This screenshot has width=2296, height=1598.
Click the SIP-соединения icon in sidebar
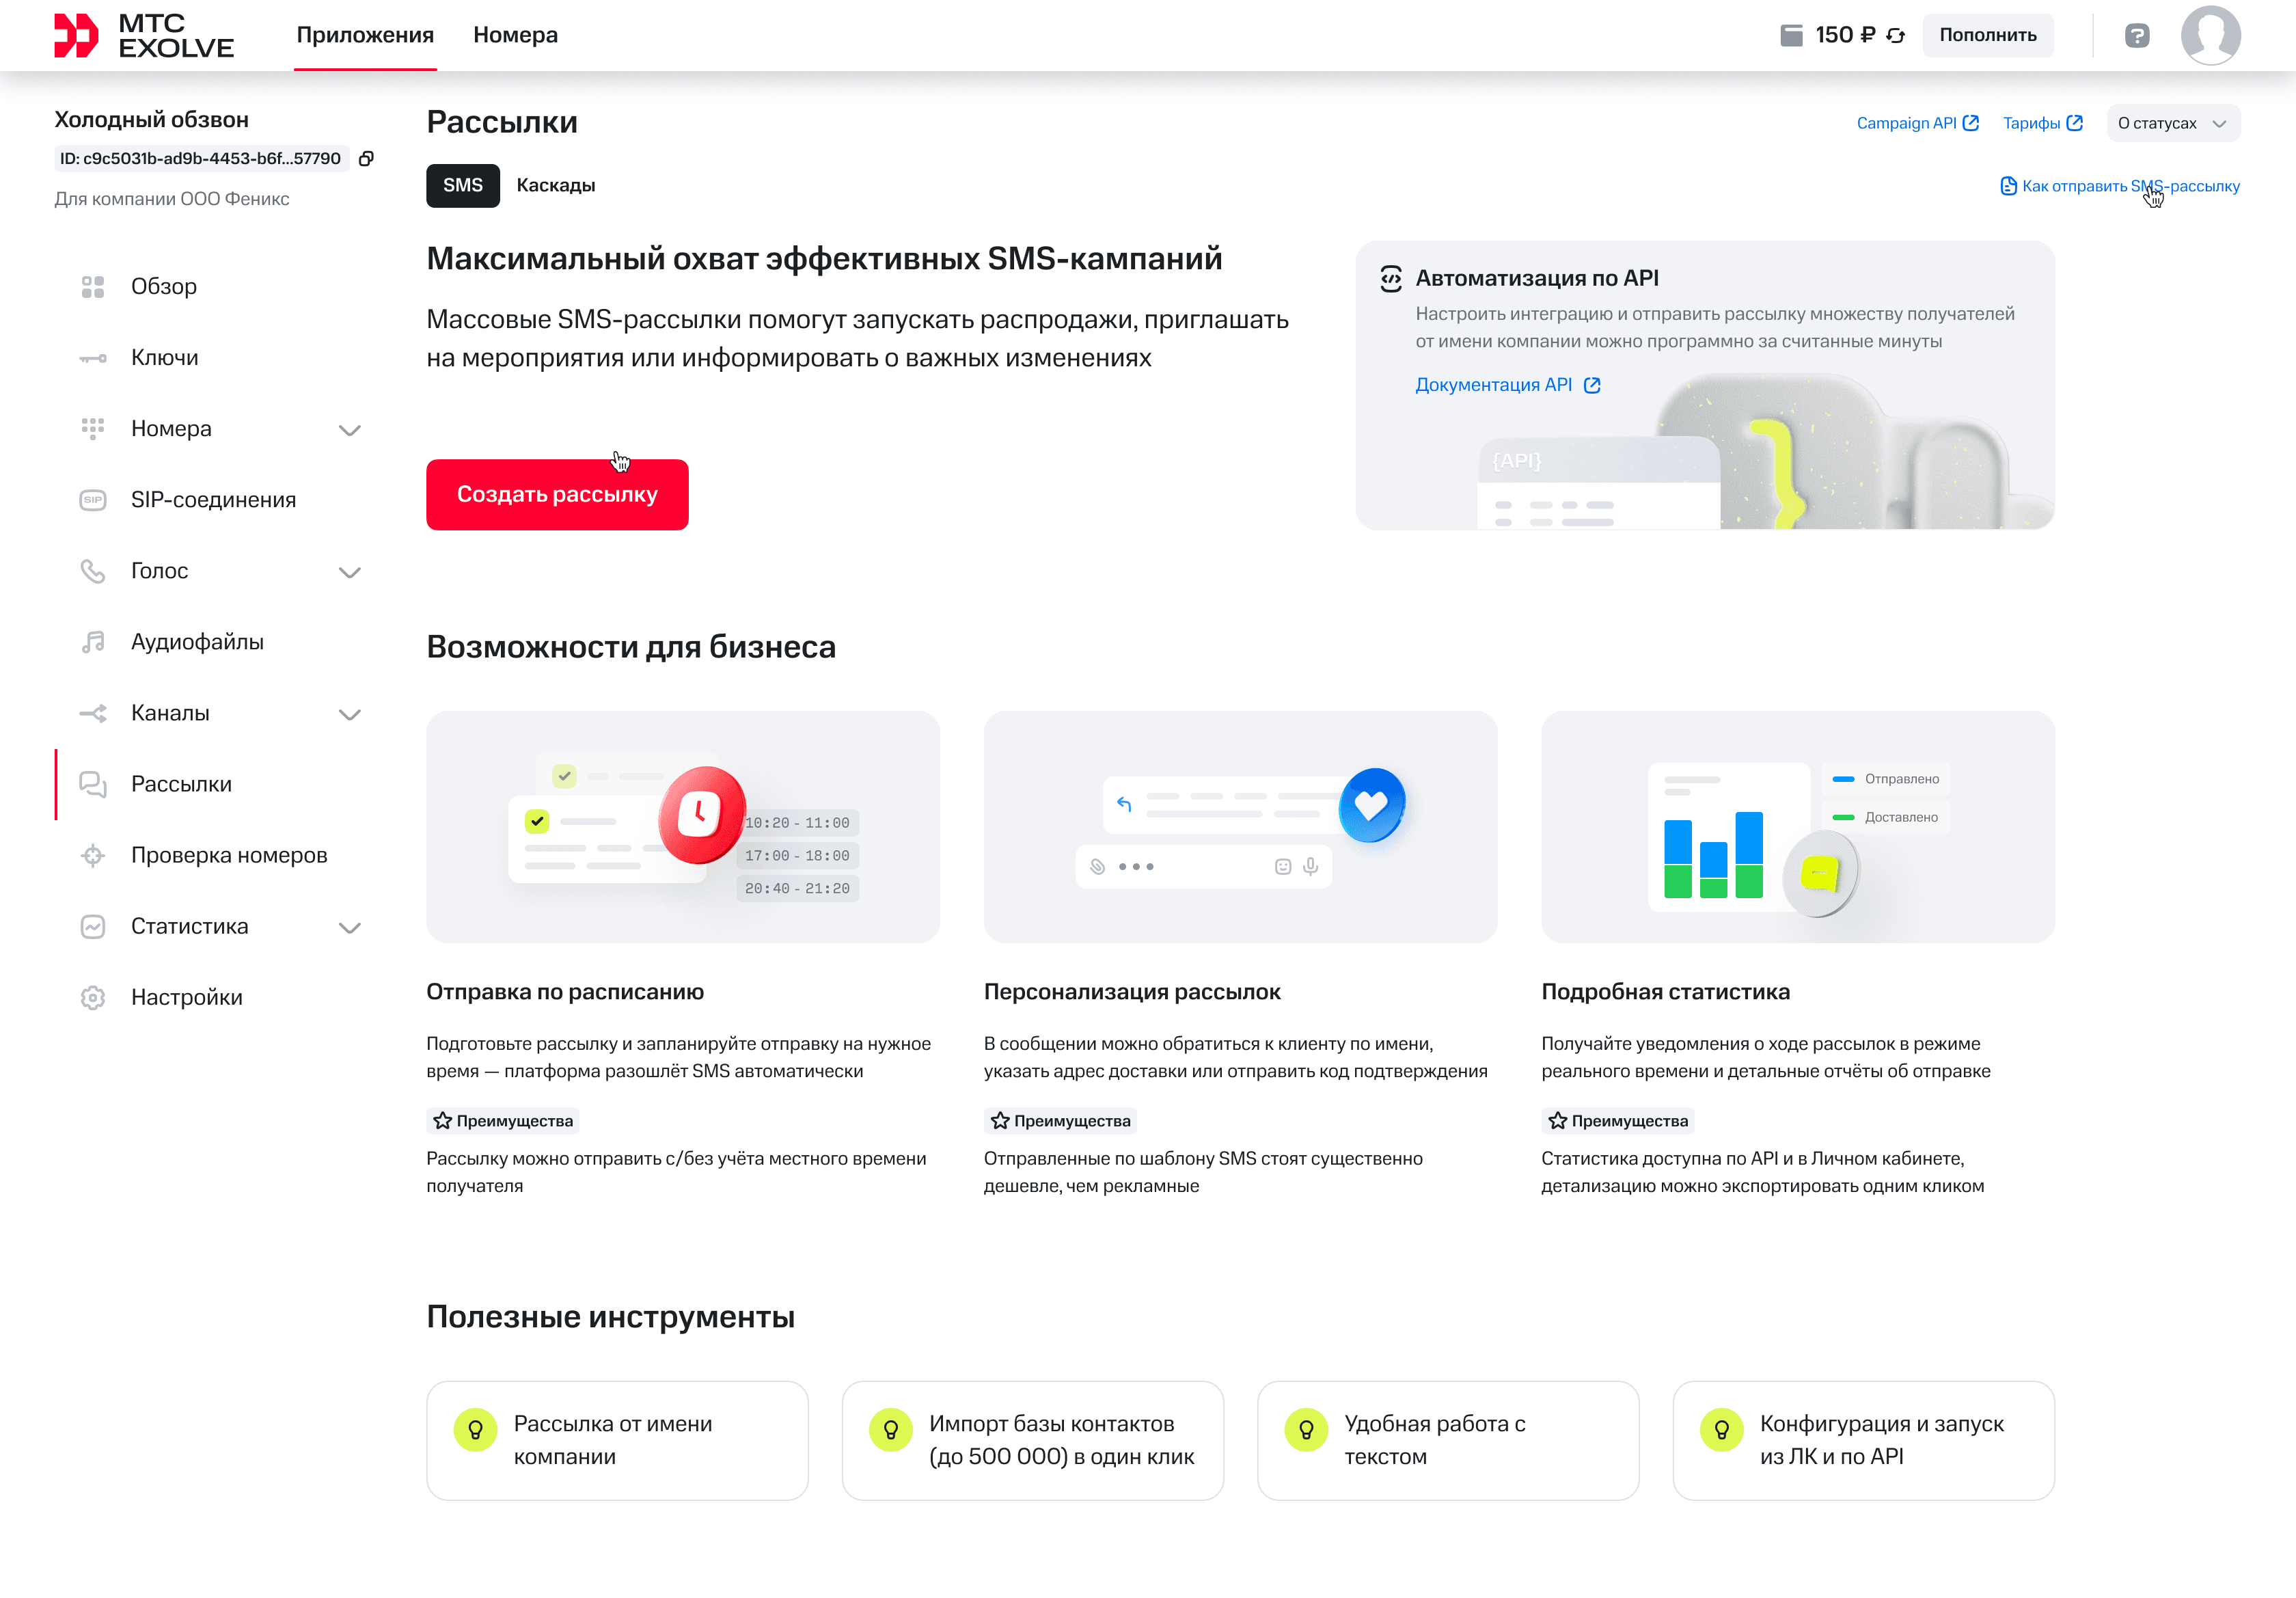coord(93,500)
